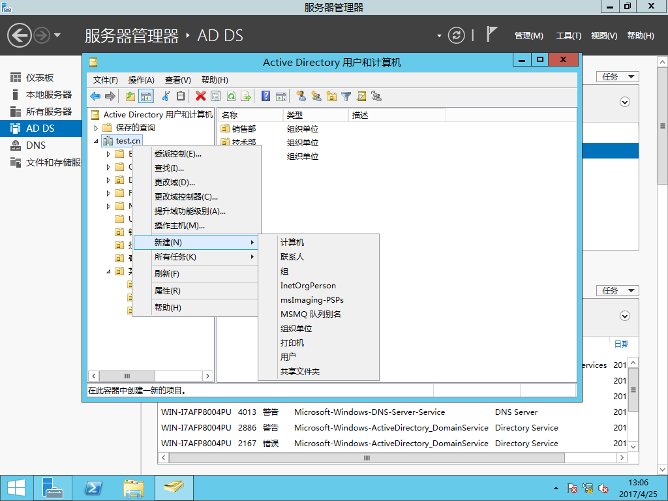This screenshot has width=668, height=501.
Task: Select 本地服务器 in sidebar
Action: pyautogui.click(x=41, y=95)
